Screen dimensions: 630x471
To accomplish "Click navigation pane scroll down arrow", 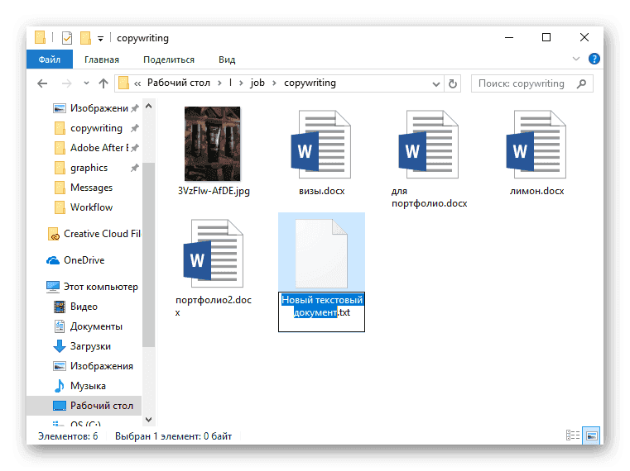I will pos(149,420).
